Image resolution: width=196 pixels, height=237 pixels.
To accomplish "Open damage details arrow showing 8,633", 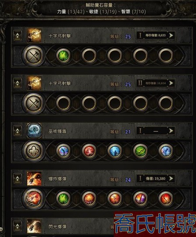I will pyautogui.click(x=171, y=36).
